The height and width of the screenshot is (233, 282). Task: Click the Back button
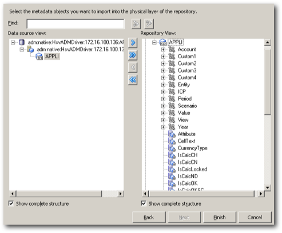pos(149,217)
